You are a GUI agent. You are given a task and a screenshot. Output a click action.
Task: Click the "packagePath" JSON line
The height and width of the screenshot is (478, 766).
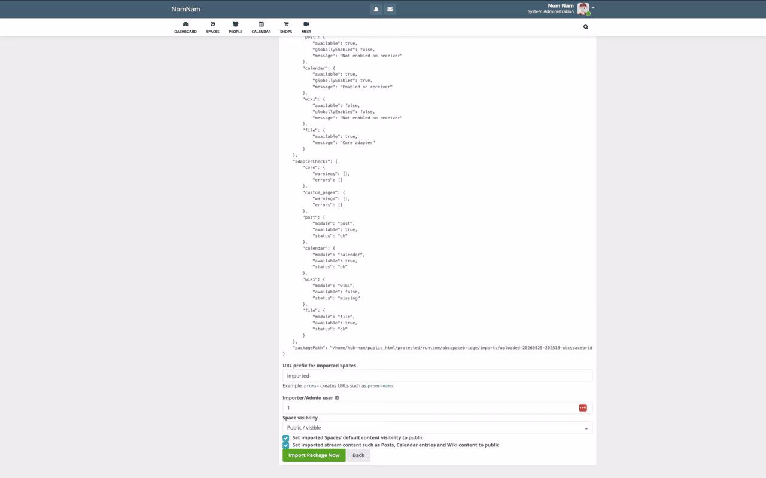(x=442, y=347)
